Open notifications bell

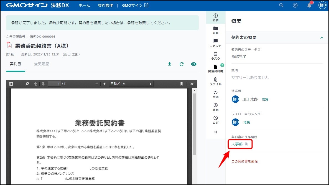point(309,5)
